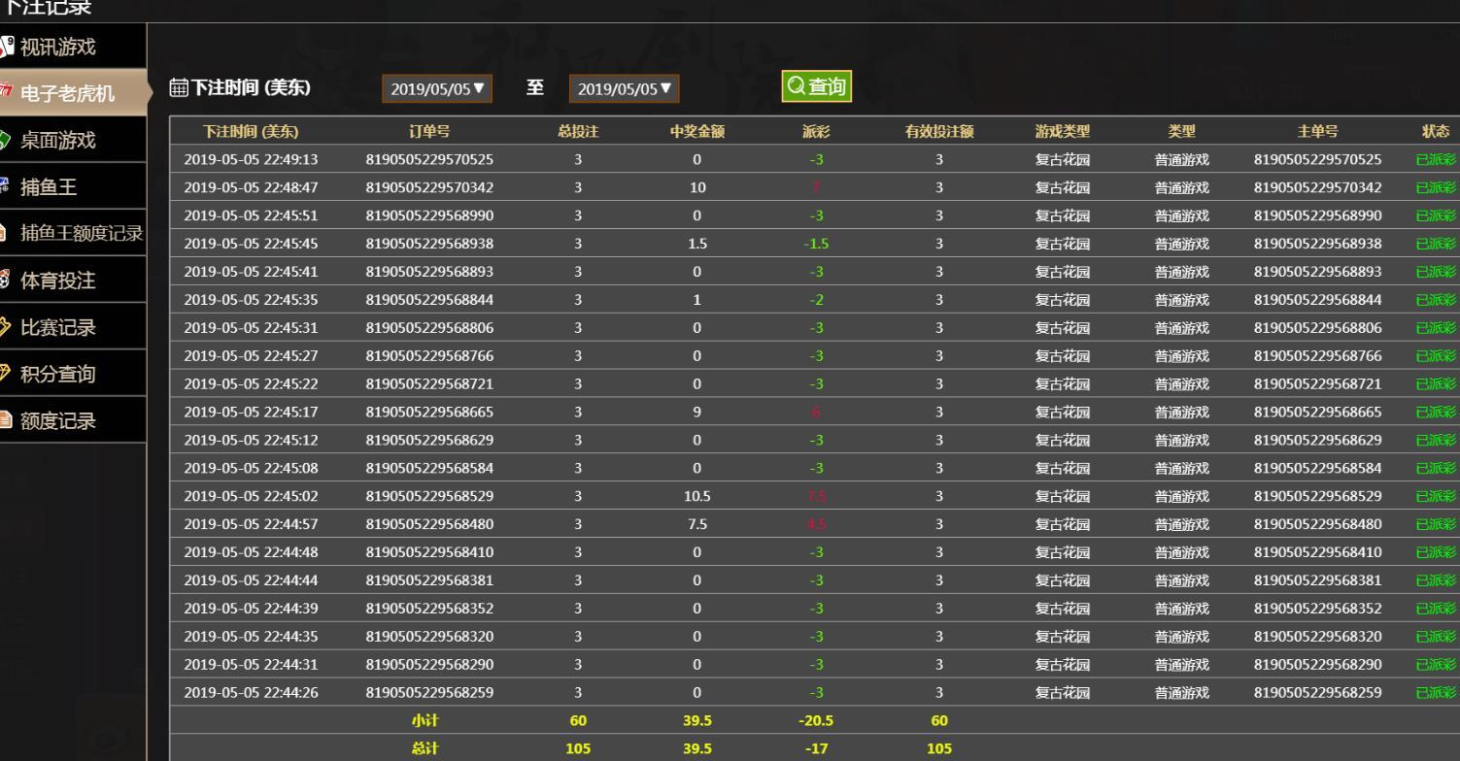Click the 至 label between date fields
The height and width of the screenshot is (761, 1460).
pos(534,87)
